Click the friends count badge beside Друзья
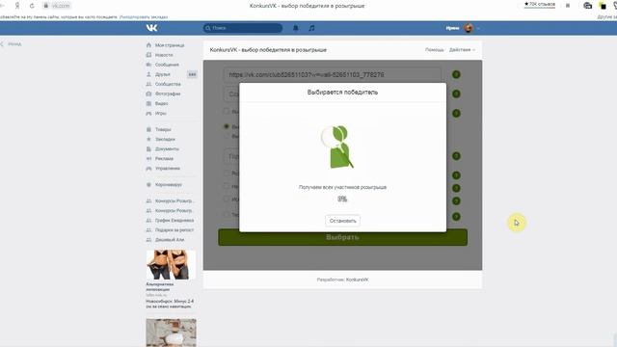The image size is (617, 347). [x=192, y=74]
